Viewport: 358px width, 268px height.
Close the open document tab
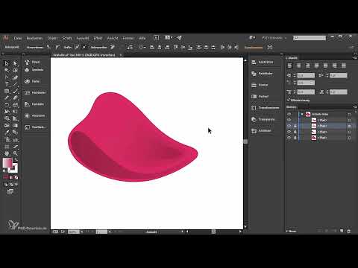(x=121, y=55)
